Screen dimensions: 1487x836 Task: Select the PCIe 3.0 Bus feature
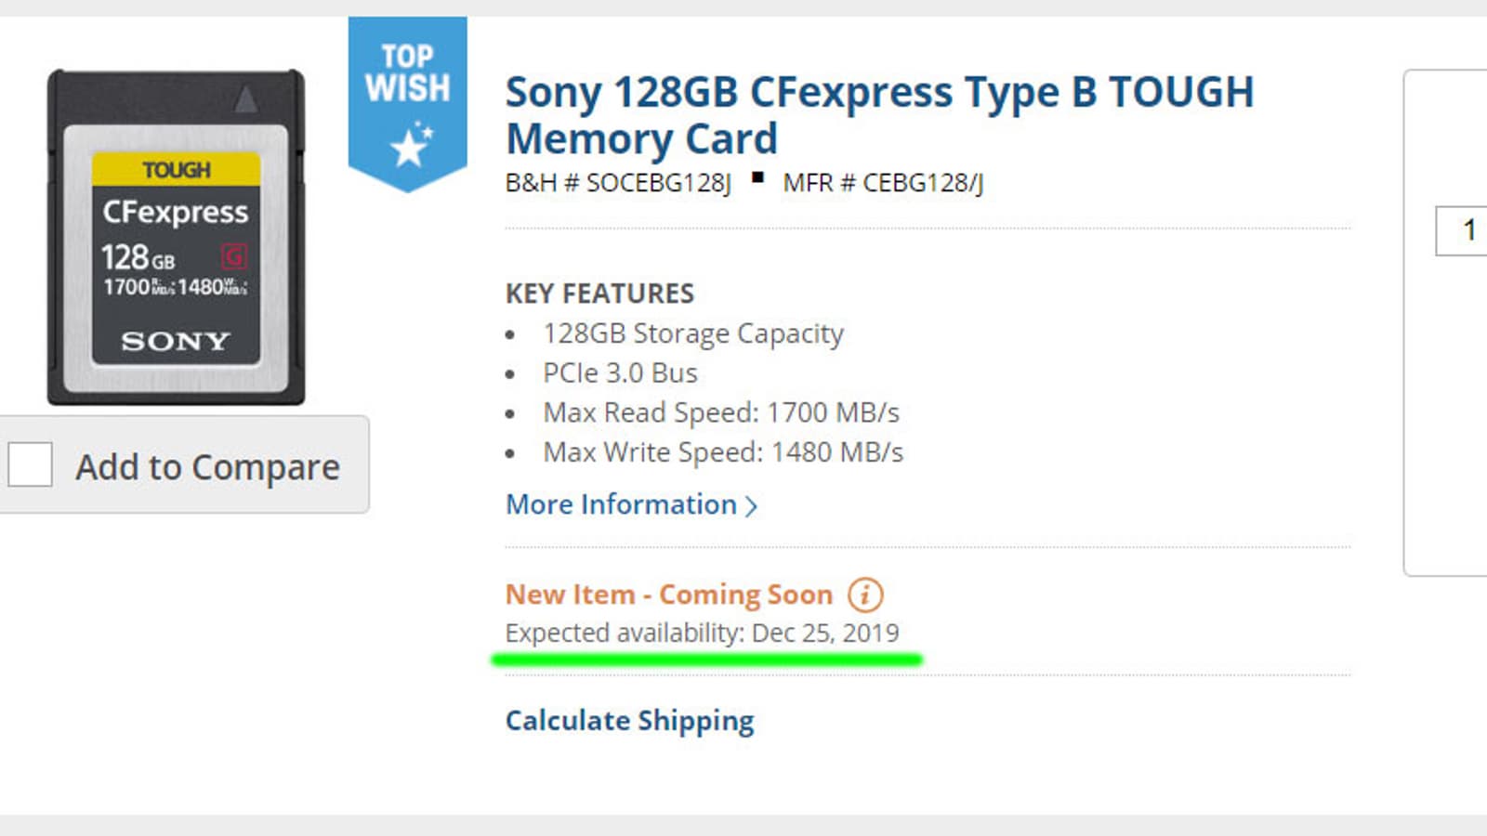pyautogui.click(x=620, y=373)
